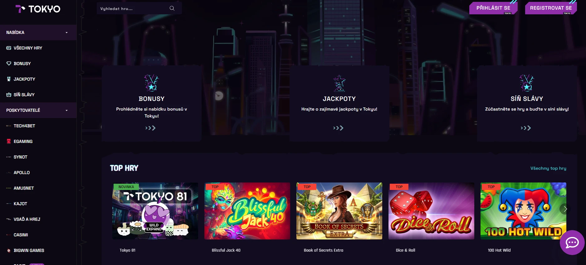This screenshot has height=265, width=586.
Task: Open the live chat bubble
Action: pyautogui.click(x=572, y=243)
